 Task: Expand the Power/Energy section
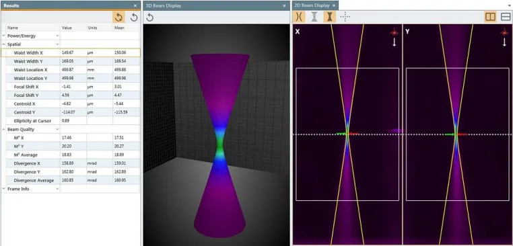click(3, 36)
